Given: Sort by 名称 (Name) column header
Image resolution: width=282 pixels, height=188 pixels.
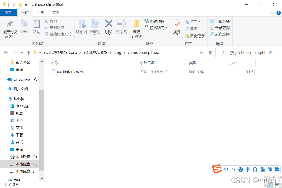Looking at the screenshot, I should pyautogui.click(x=54, y=63).
